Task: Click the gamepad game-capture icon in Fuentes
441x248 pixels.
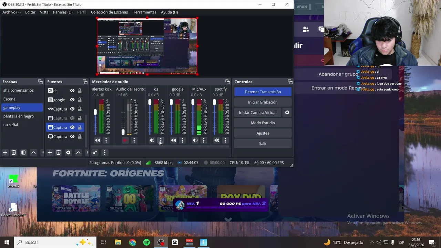Action: (50, 109)
